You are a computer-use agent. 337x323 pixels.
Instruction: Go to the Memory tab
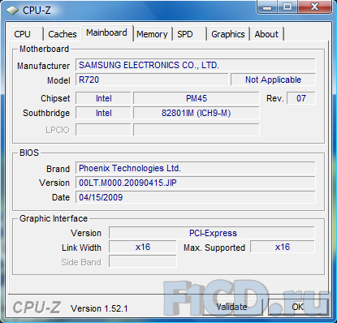pos(152,34)
